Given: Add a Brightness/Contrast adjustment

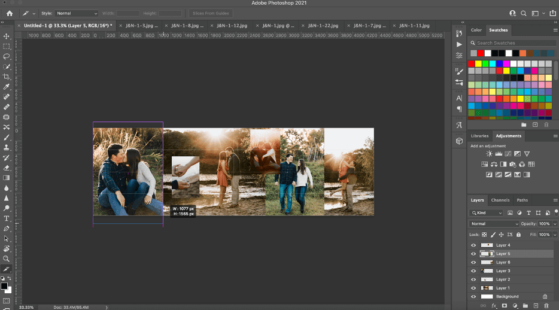Looking at the screenshot, I should [x=489, y=154].
